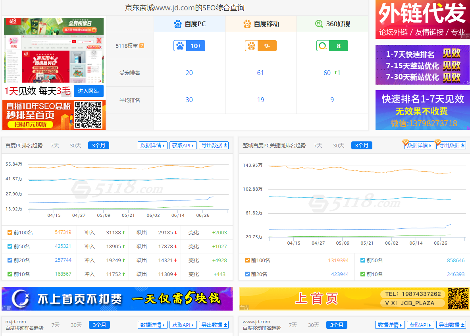Select 30天 tab in 百度PC排名趋势 panel

pyautogui.click(x=75, y=145)
